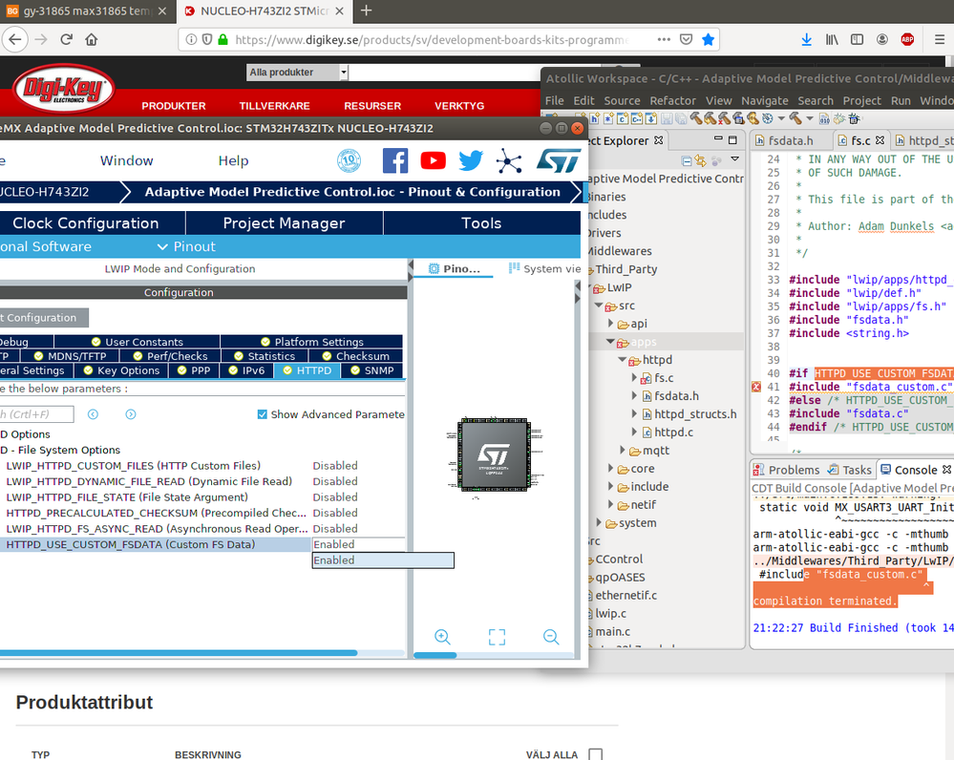Expand the mqtt folder tree node
The image size is (954, 760).
(623, 451)
